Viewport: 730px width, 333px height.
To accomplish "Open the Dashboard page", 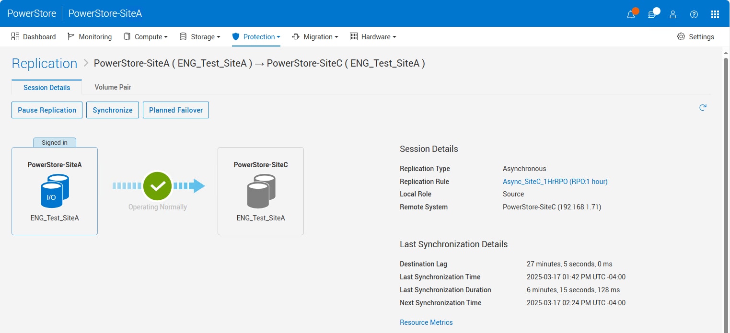I will click(x=34, y=36).
